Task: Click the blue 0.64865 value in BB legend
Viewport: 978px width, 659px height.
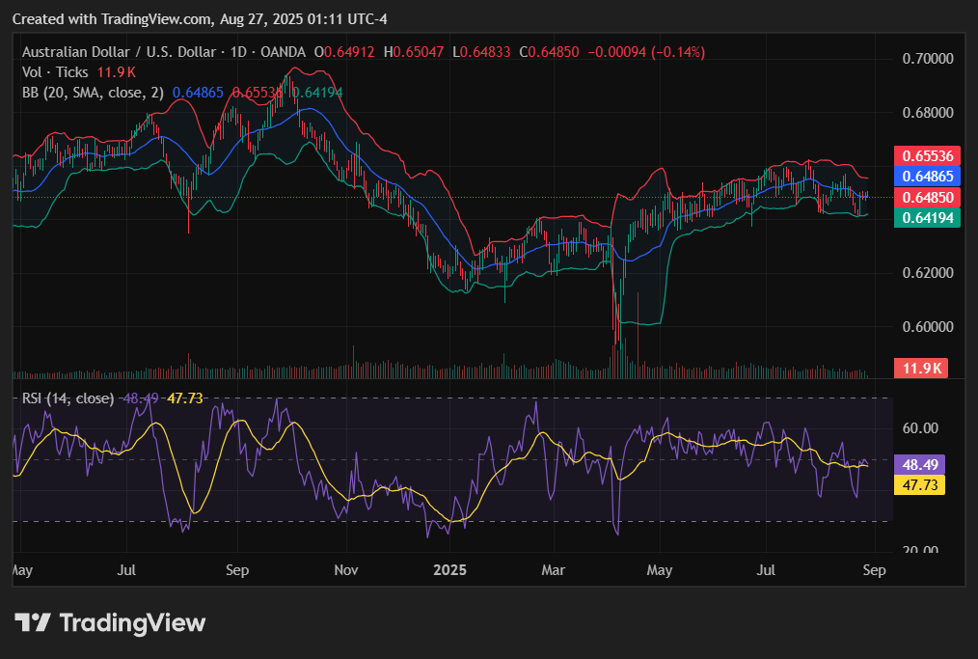Action: (198, 93)
